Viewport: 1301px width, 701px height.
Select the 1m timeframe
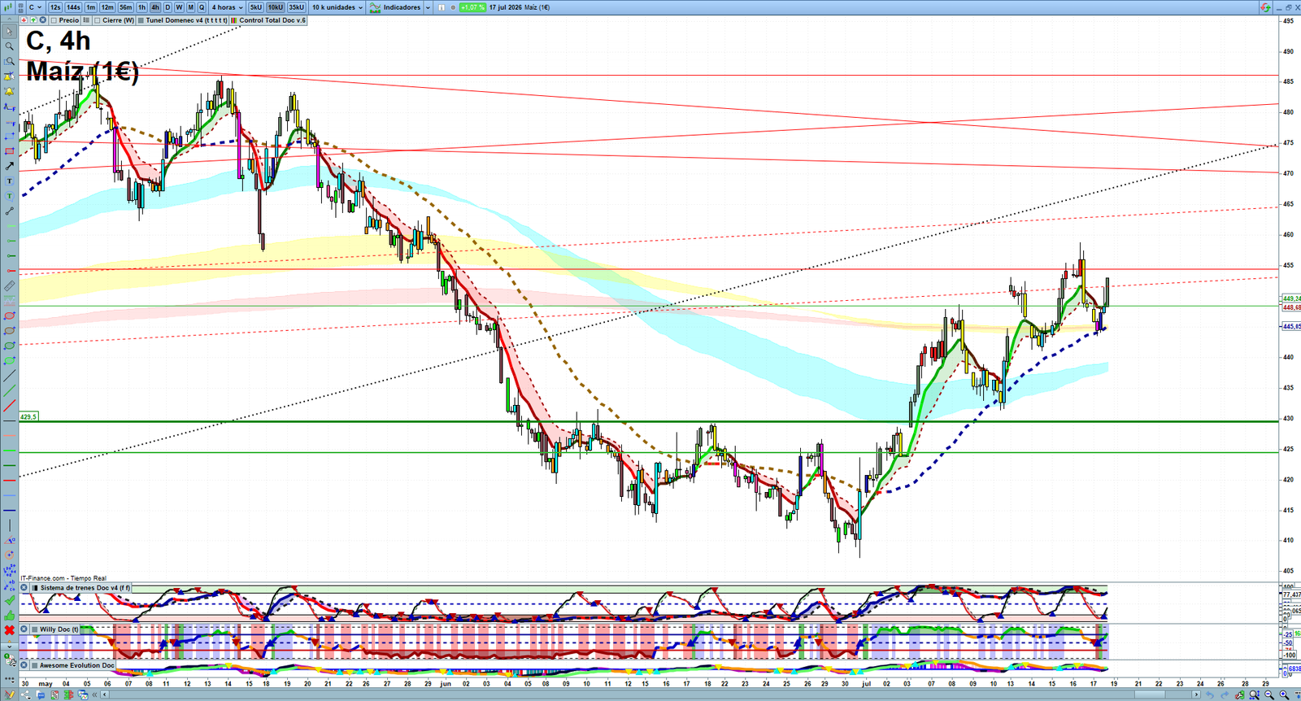[90, 7]
